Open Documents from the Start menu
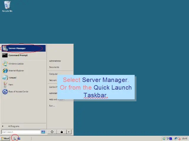The image size is (189, 141). pos(54,67)
